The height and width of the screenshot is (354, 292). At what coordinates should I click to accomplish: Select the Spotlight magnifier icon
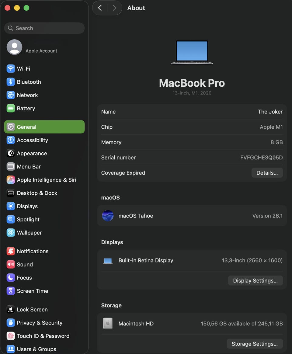[x=11, y=220]
